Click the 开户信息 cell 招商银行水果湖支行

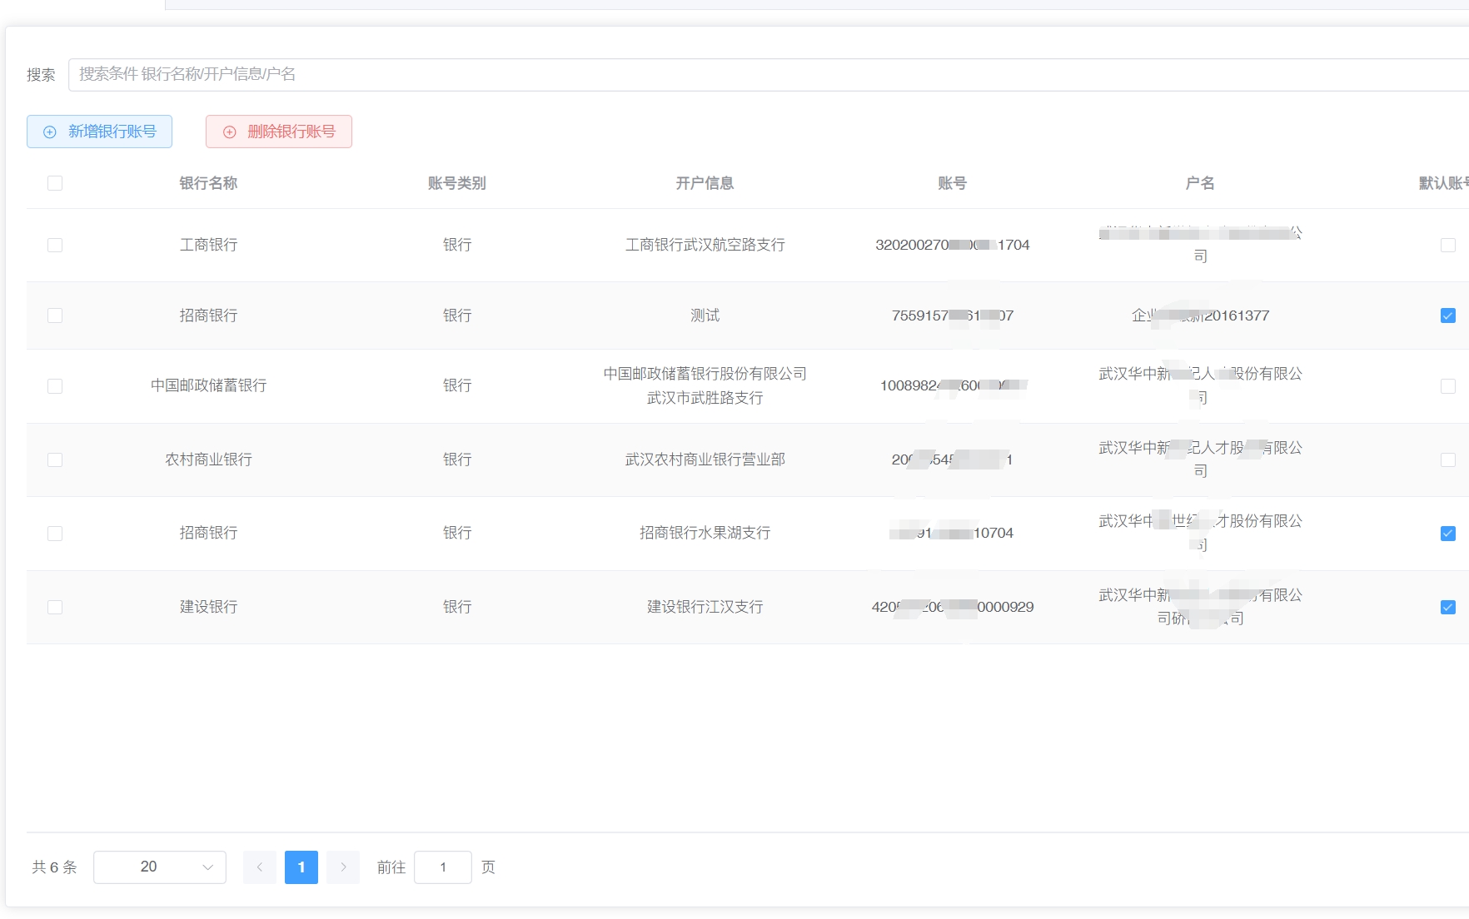tap(705, 534)
